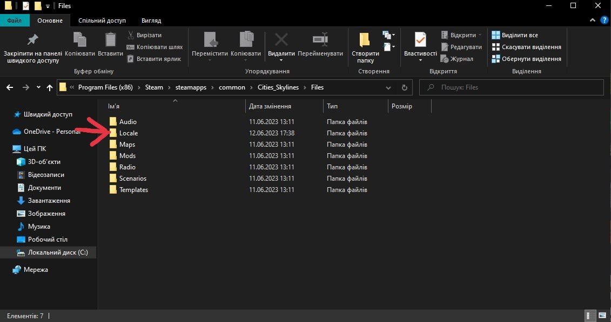Screen dimensions: 611x322
Task: Click the Перейменувати rename button
Action: (x=320, y=45)
